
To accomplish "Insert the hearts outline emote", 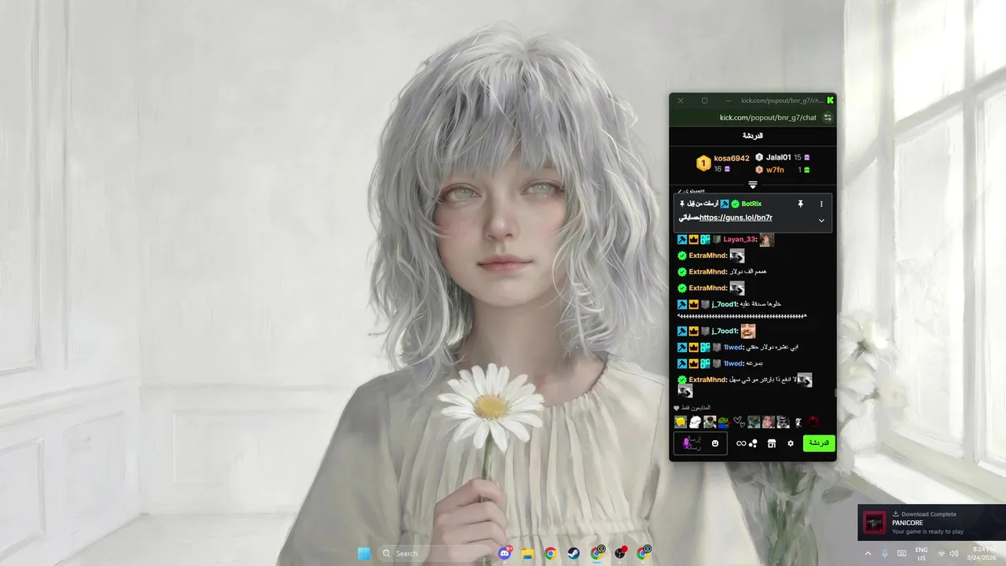I will point(739,422).
